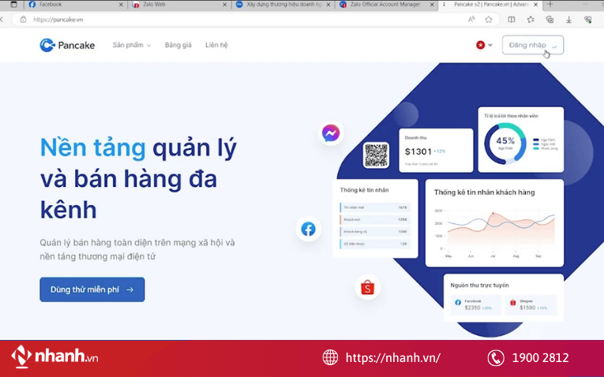
Task: View site information lock icon
Action: 23,19
